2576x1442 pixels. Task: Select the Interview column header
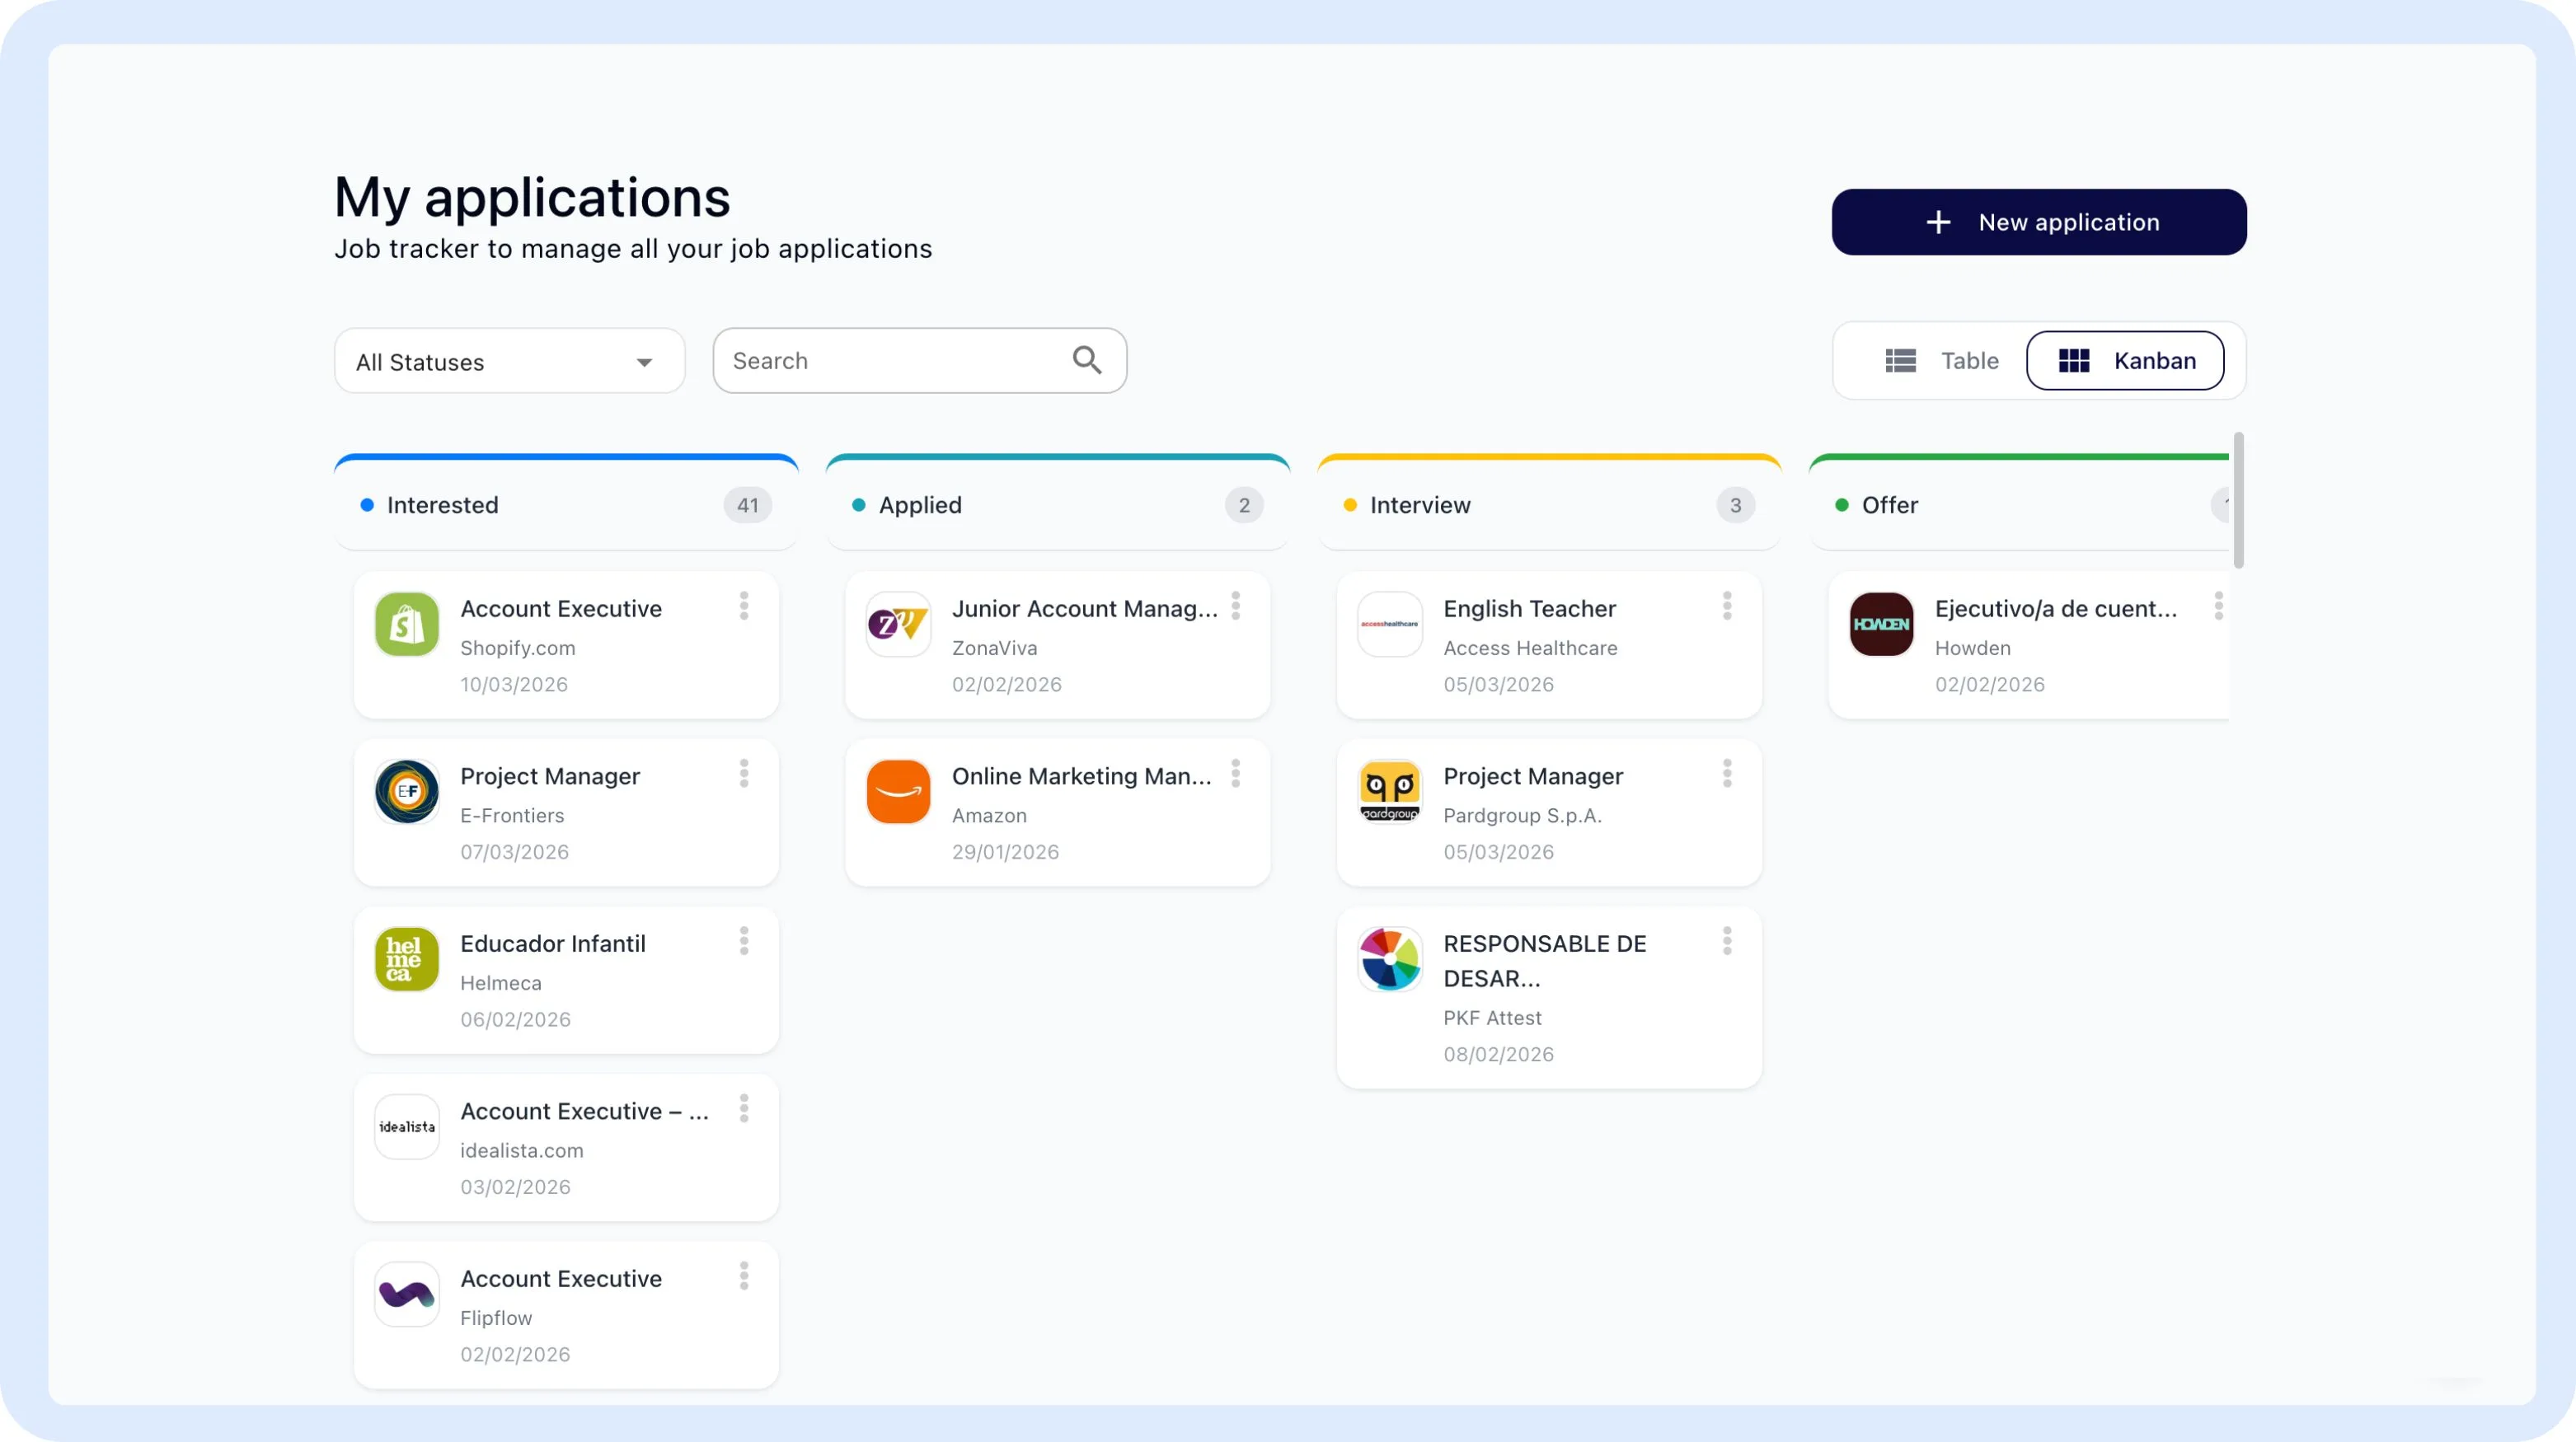pyautogui.click(x=1420, y=506)
